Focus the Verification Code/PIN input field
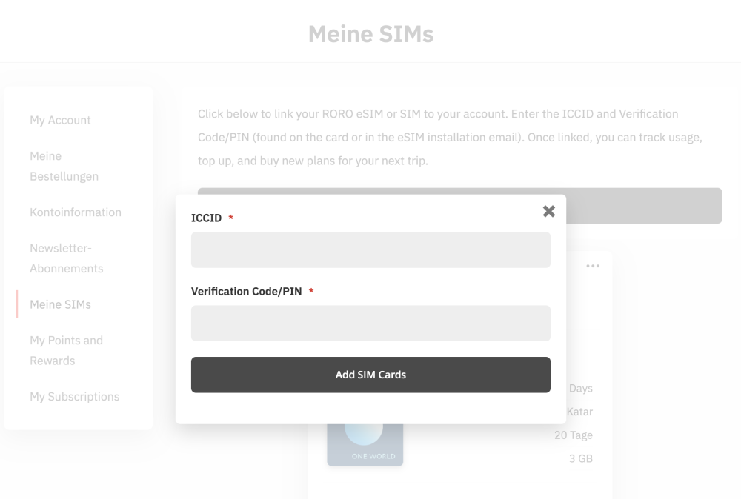This screenshot has height=499, width=741. [370, 324]
